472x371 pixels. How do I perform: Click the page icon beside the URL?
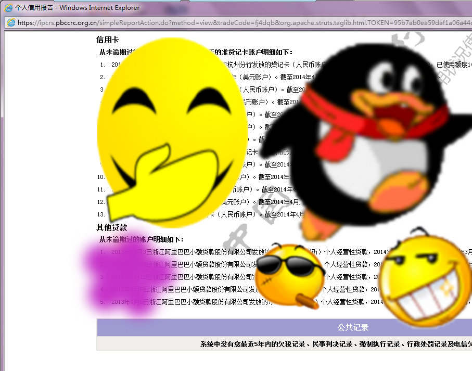pos(11,22)
